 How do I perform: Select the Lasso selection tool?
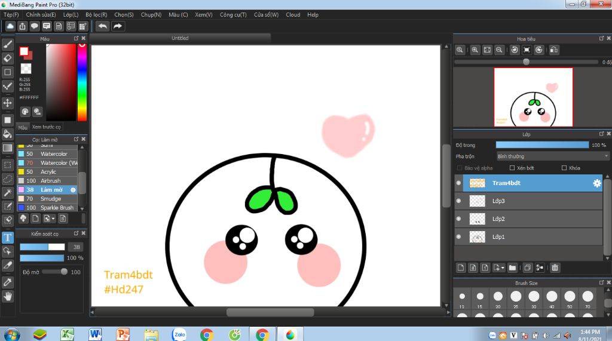point(7,179)
